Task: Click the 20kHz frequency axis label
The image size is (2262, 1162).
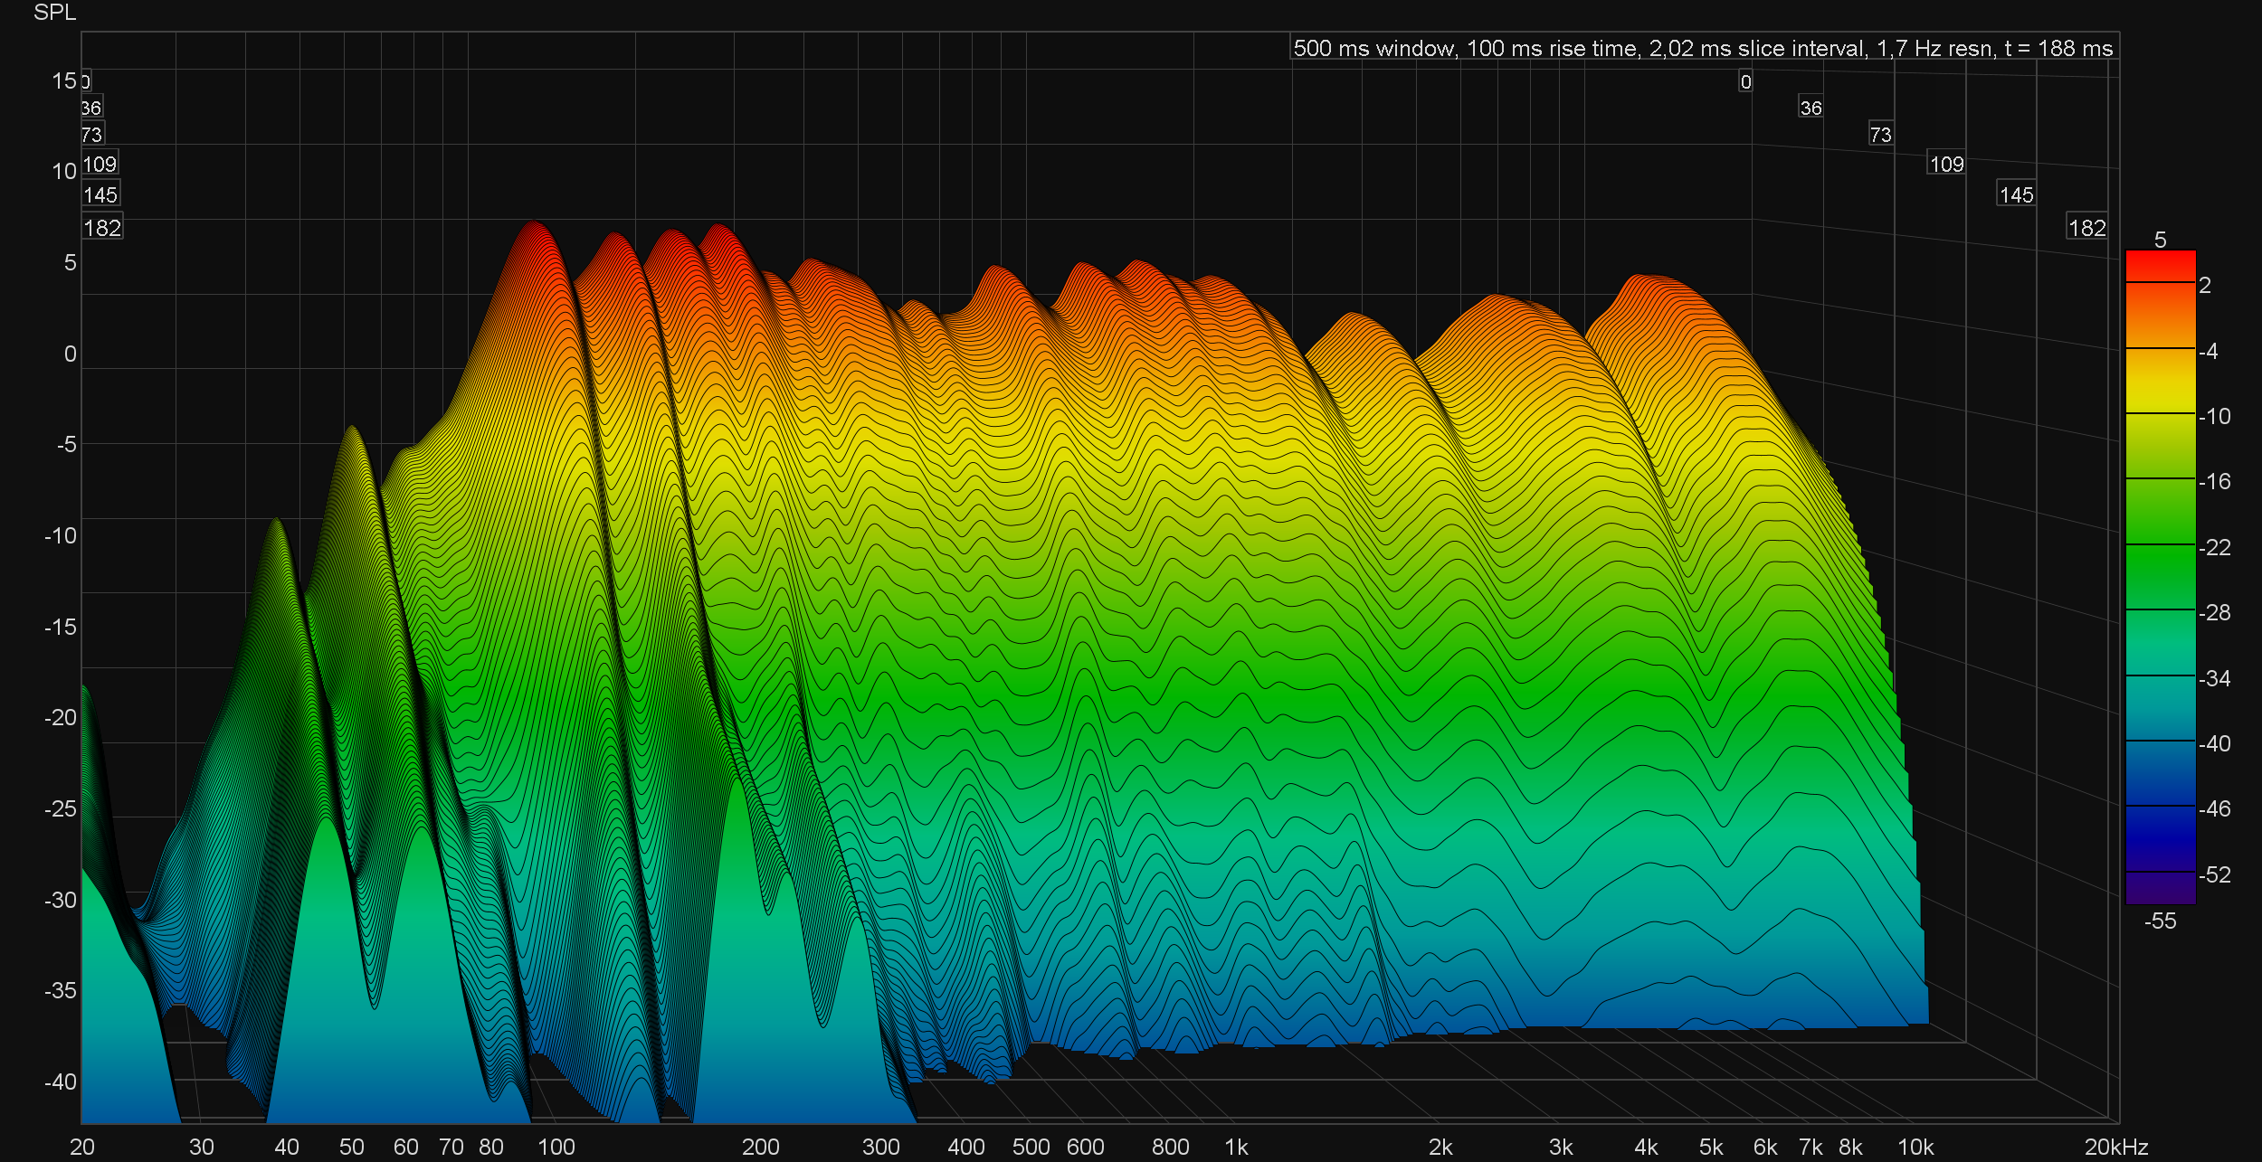Action: (2115, 1147)
